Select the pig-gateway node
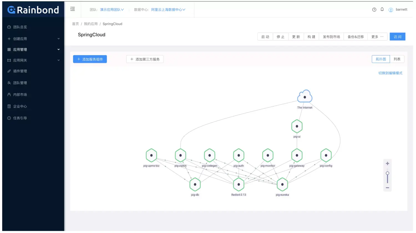 click(x=297, y=155)
